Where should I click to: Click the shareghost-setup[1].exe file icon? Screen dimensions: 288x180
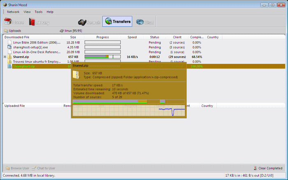(x=10, y=47)
